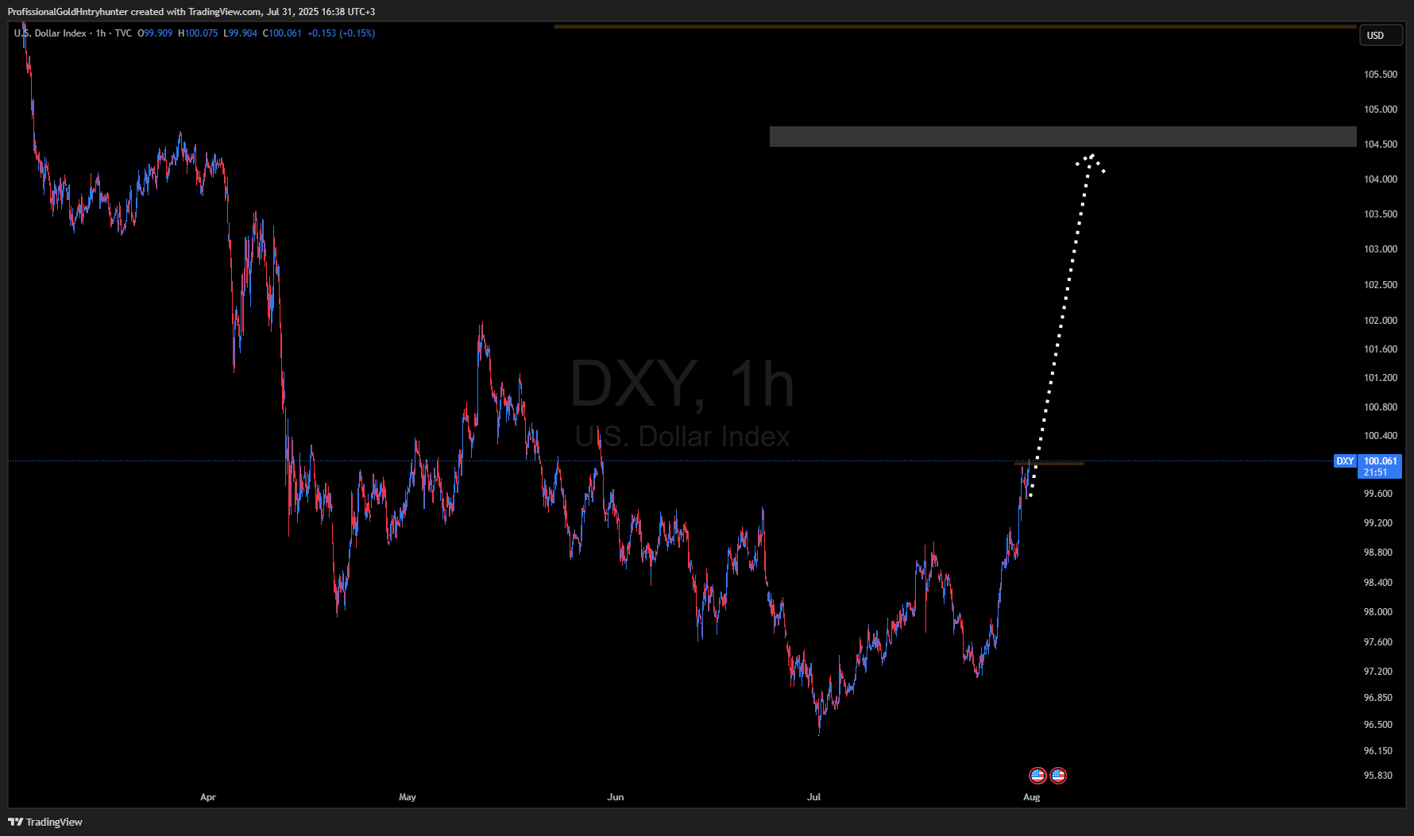This screenshot has height=836, width=1414.
Task: Click the 103.000 price axis label
Action: (1381, 249)
